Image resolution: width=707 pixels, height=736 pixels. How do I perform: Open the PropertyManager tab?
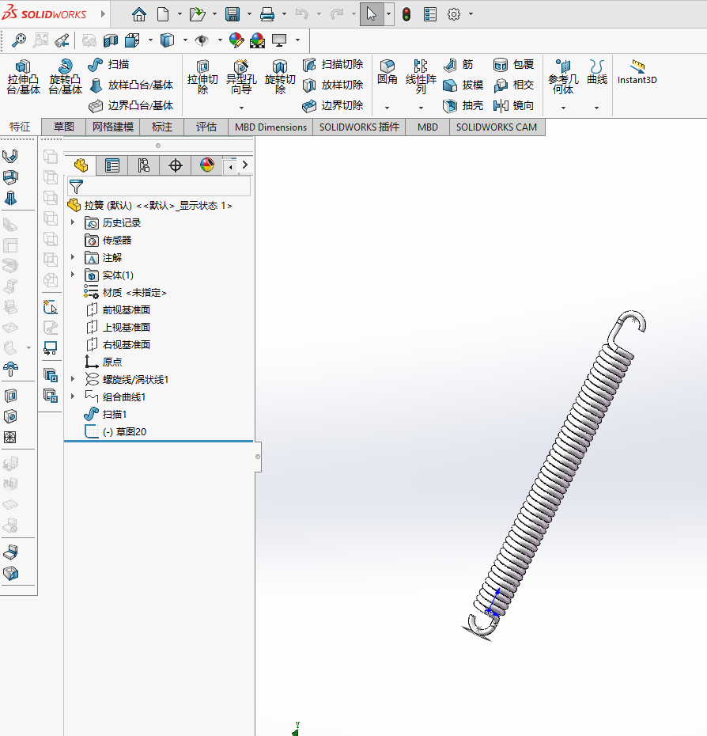(112, 165)
